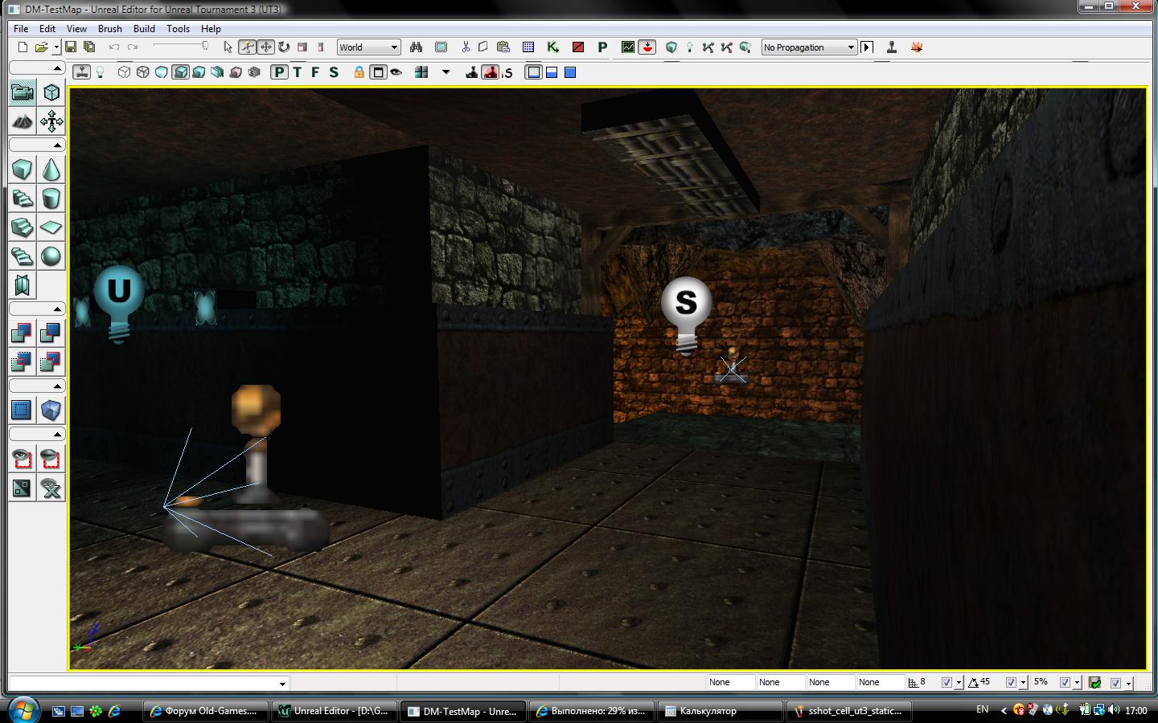Toggle the grid snap checkbox next to 8
This screenshot has height=723, width=1158.
947,683
